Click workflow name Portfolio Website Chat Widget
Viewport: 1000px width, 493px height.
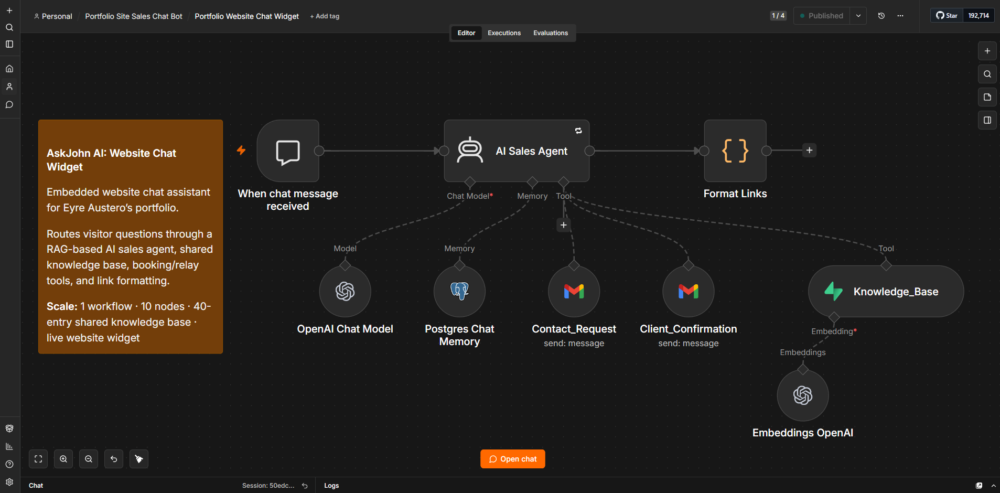point(247,16)
